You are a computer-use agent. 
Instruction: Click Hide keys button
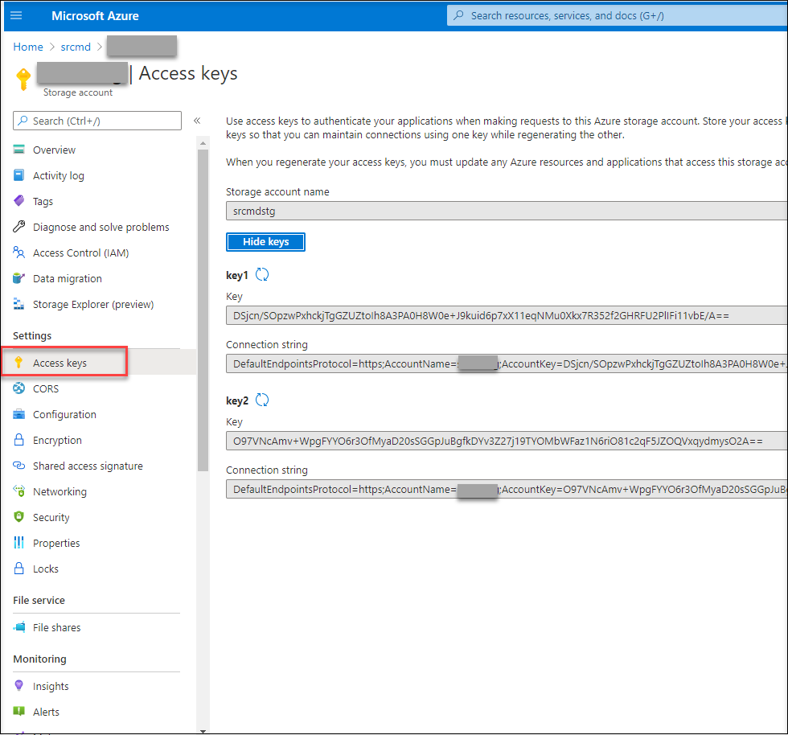[265, 241]
